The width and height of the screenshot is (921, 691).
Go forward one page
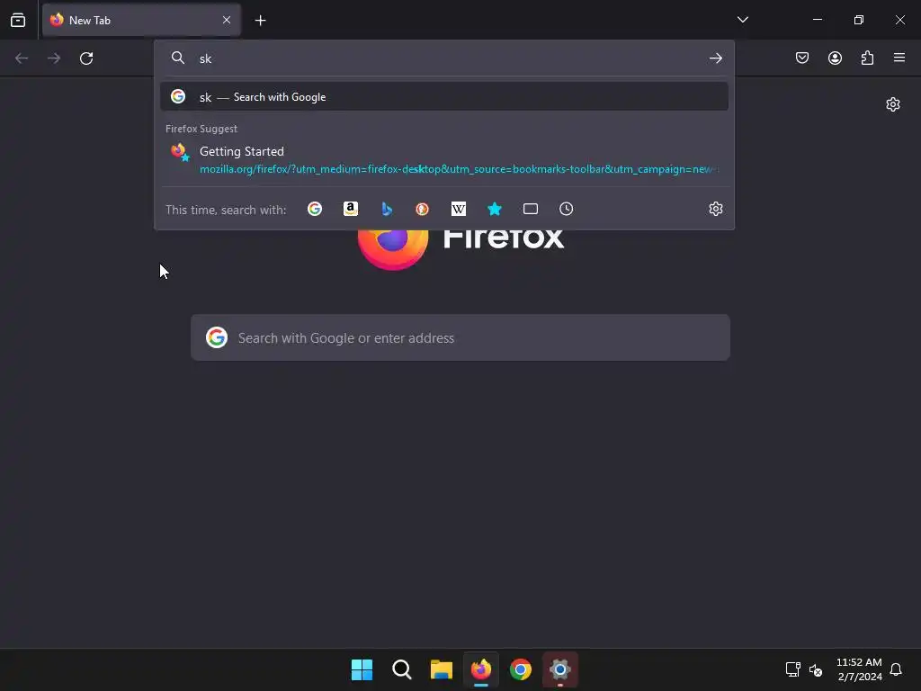click(54, 58)
